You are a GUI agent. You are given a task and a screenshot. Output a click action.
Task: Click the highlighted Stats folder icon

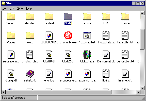coord(68,16)
